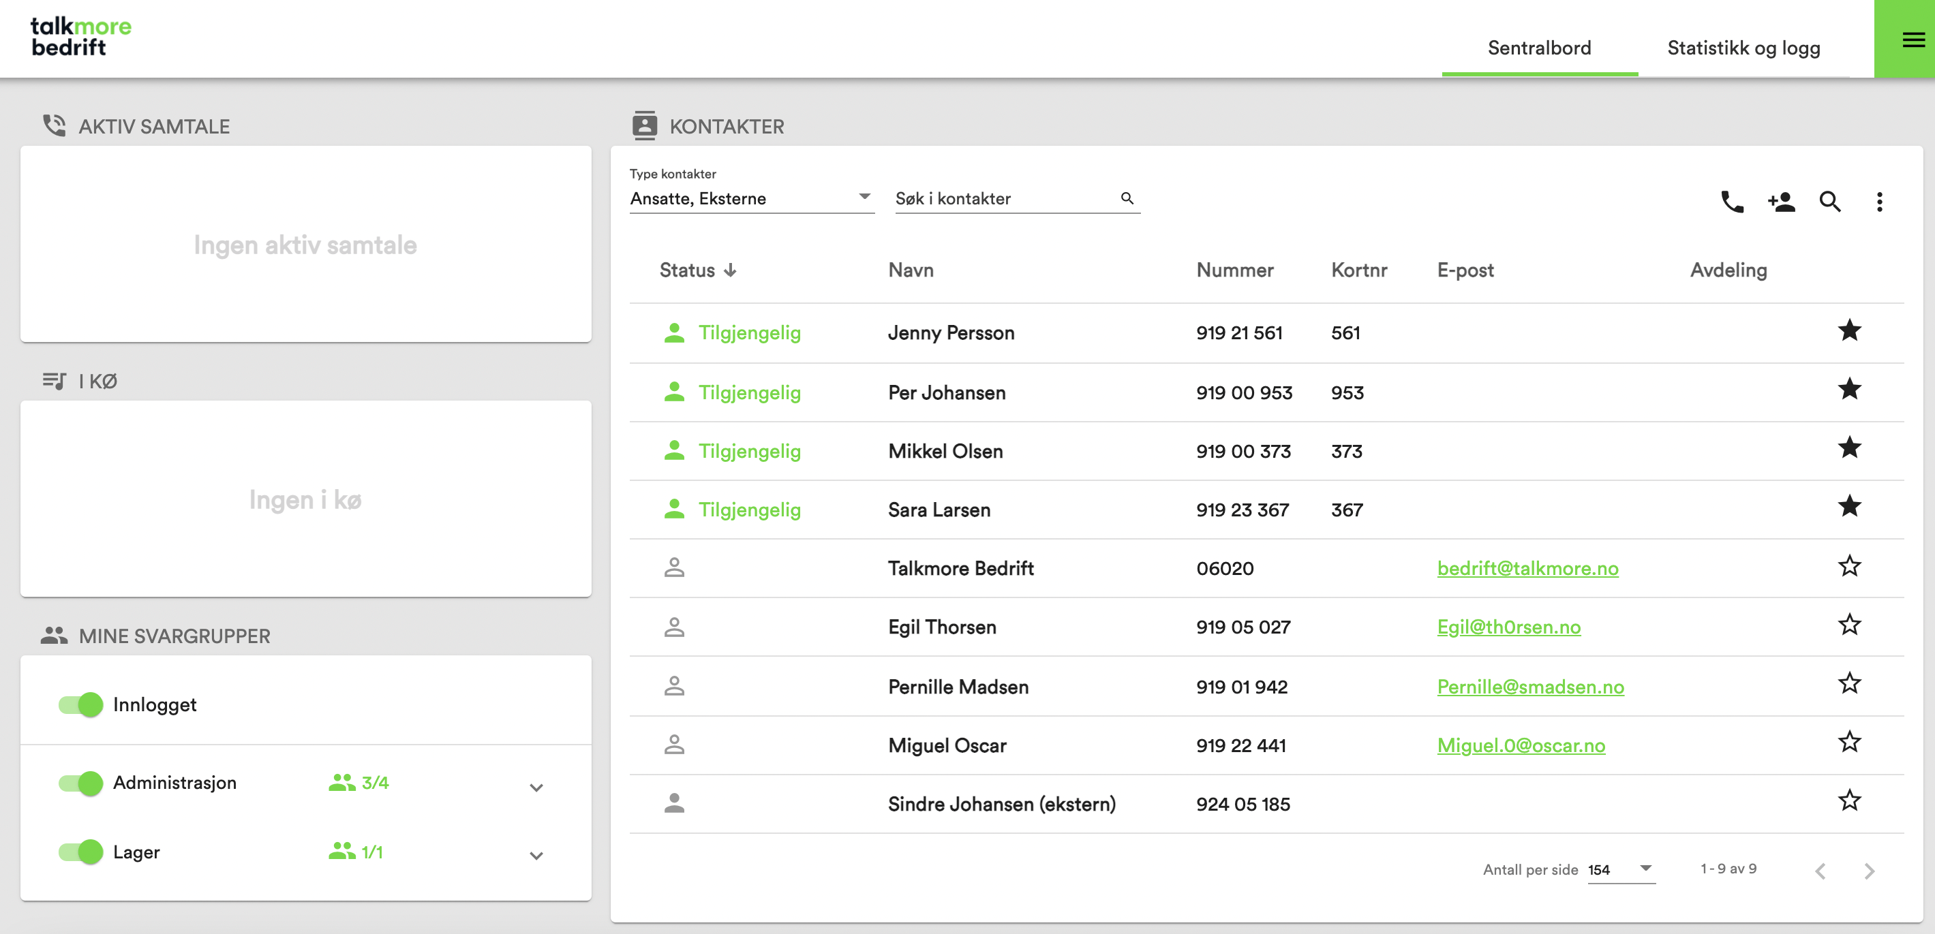
Task: Go to next contacts page arrow
Action: [1869, 870]
